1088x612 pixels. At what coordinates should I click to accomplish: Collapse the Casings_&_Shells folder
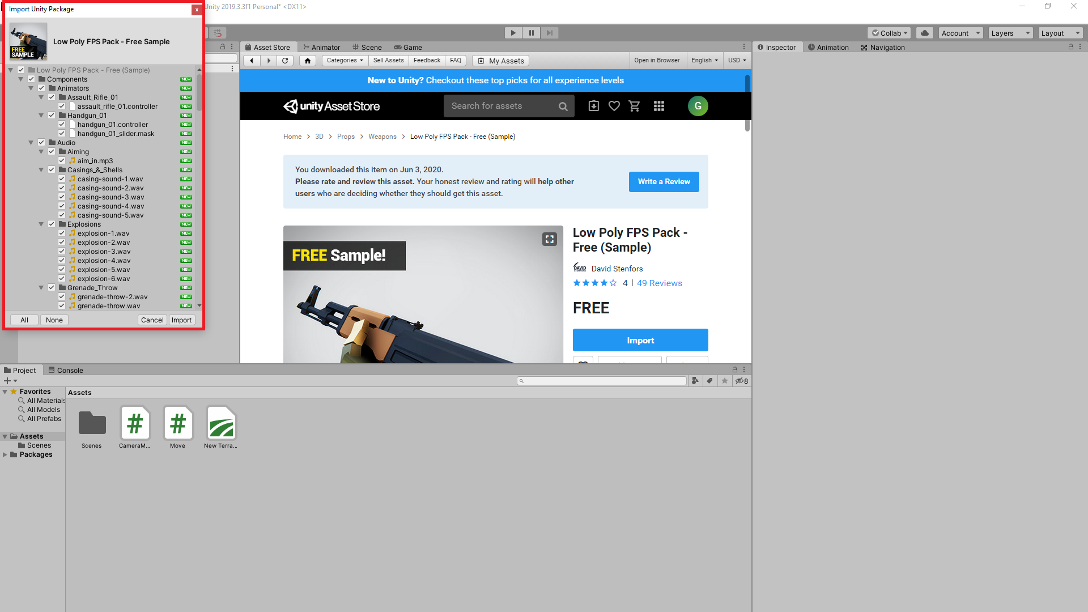[x=41, y=170]
